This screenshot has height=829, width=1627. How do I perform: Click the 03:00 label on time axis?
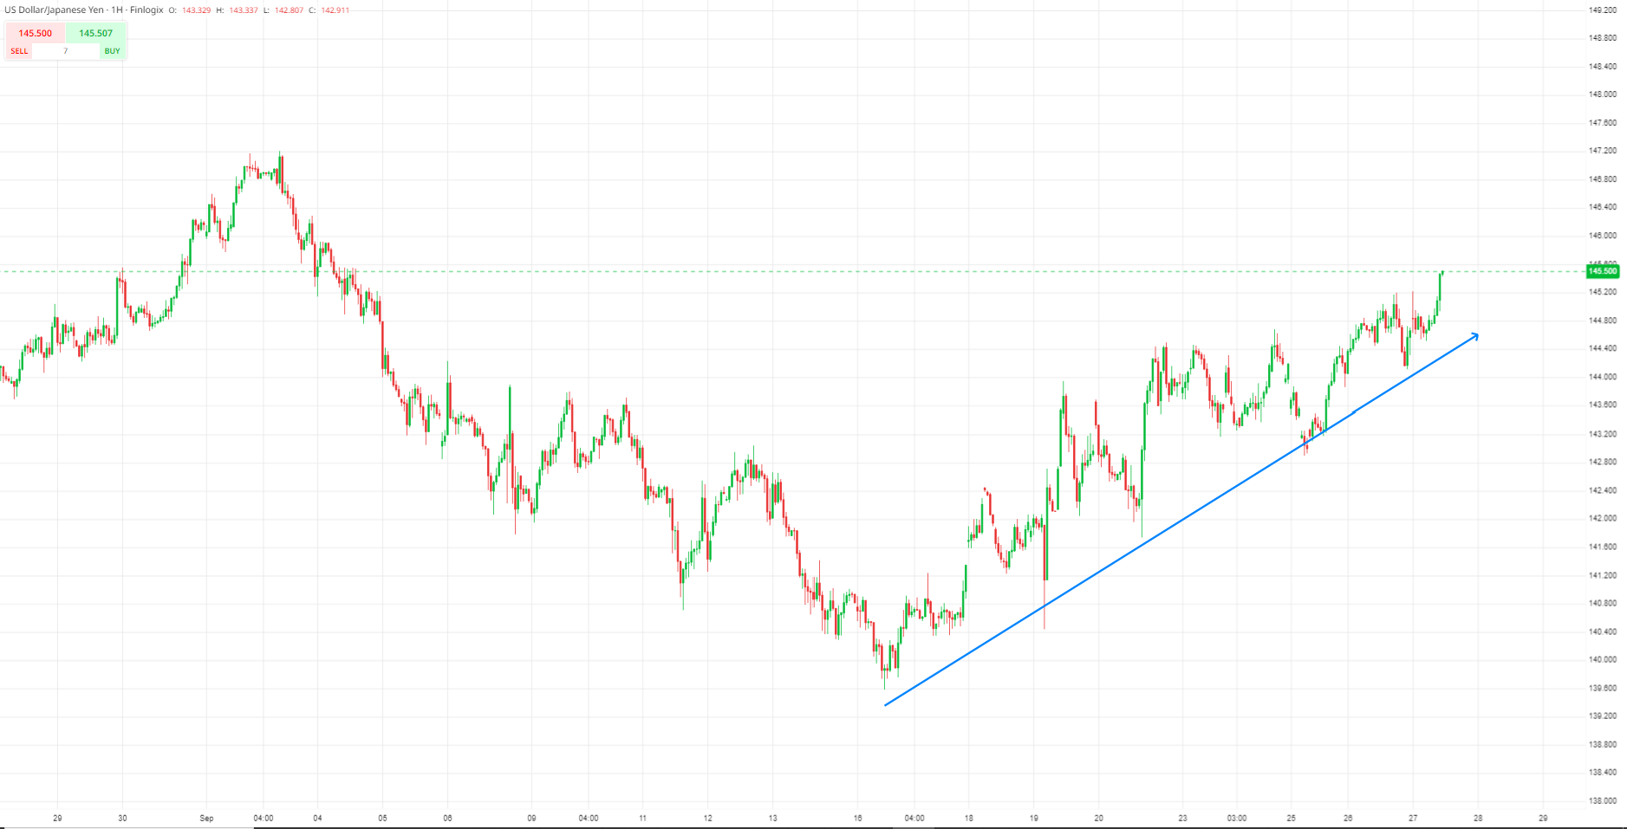[x=1236, y=818]
